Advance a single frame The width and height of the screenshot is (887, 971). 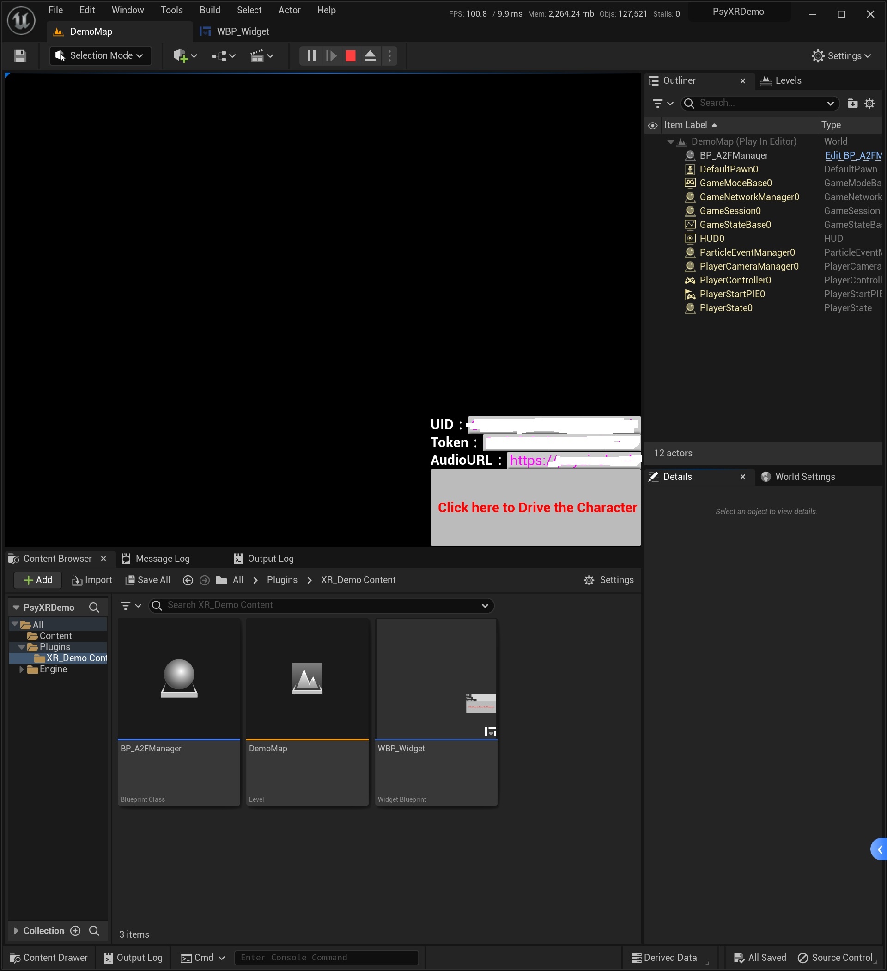click(x=331, y=56)
